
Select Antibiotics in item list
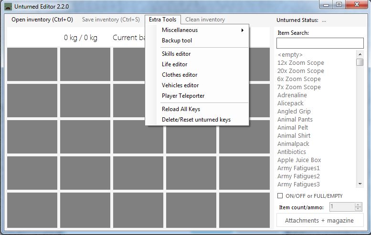pos(292,152)
